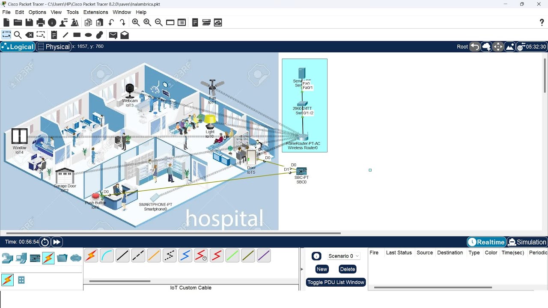Select the Wireless Router0 device

[303, 139]
